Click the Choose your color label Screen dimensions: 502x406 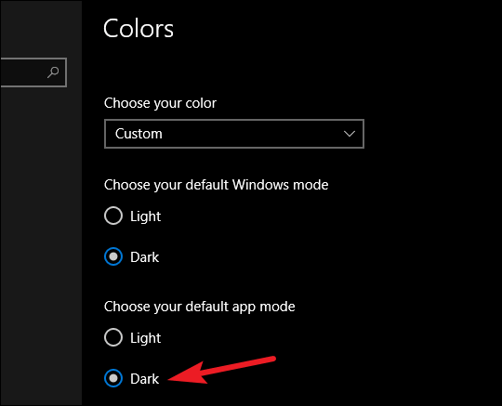[x=160, y=103]
